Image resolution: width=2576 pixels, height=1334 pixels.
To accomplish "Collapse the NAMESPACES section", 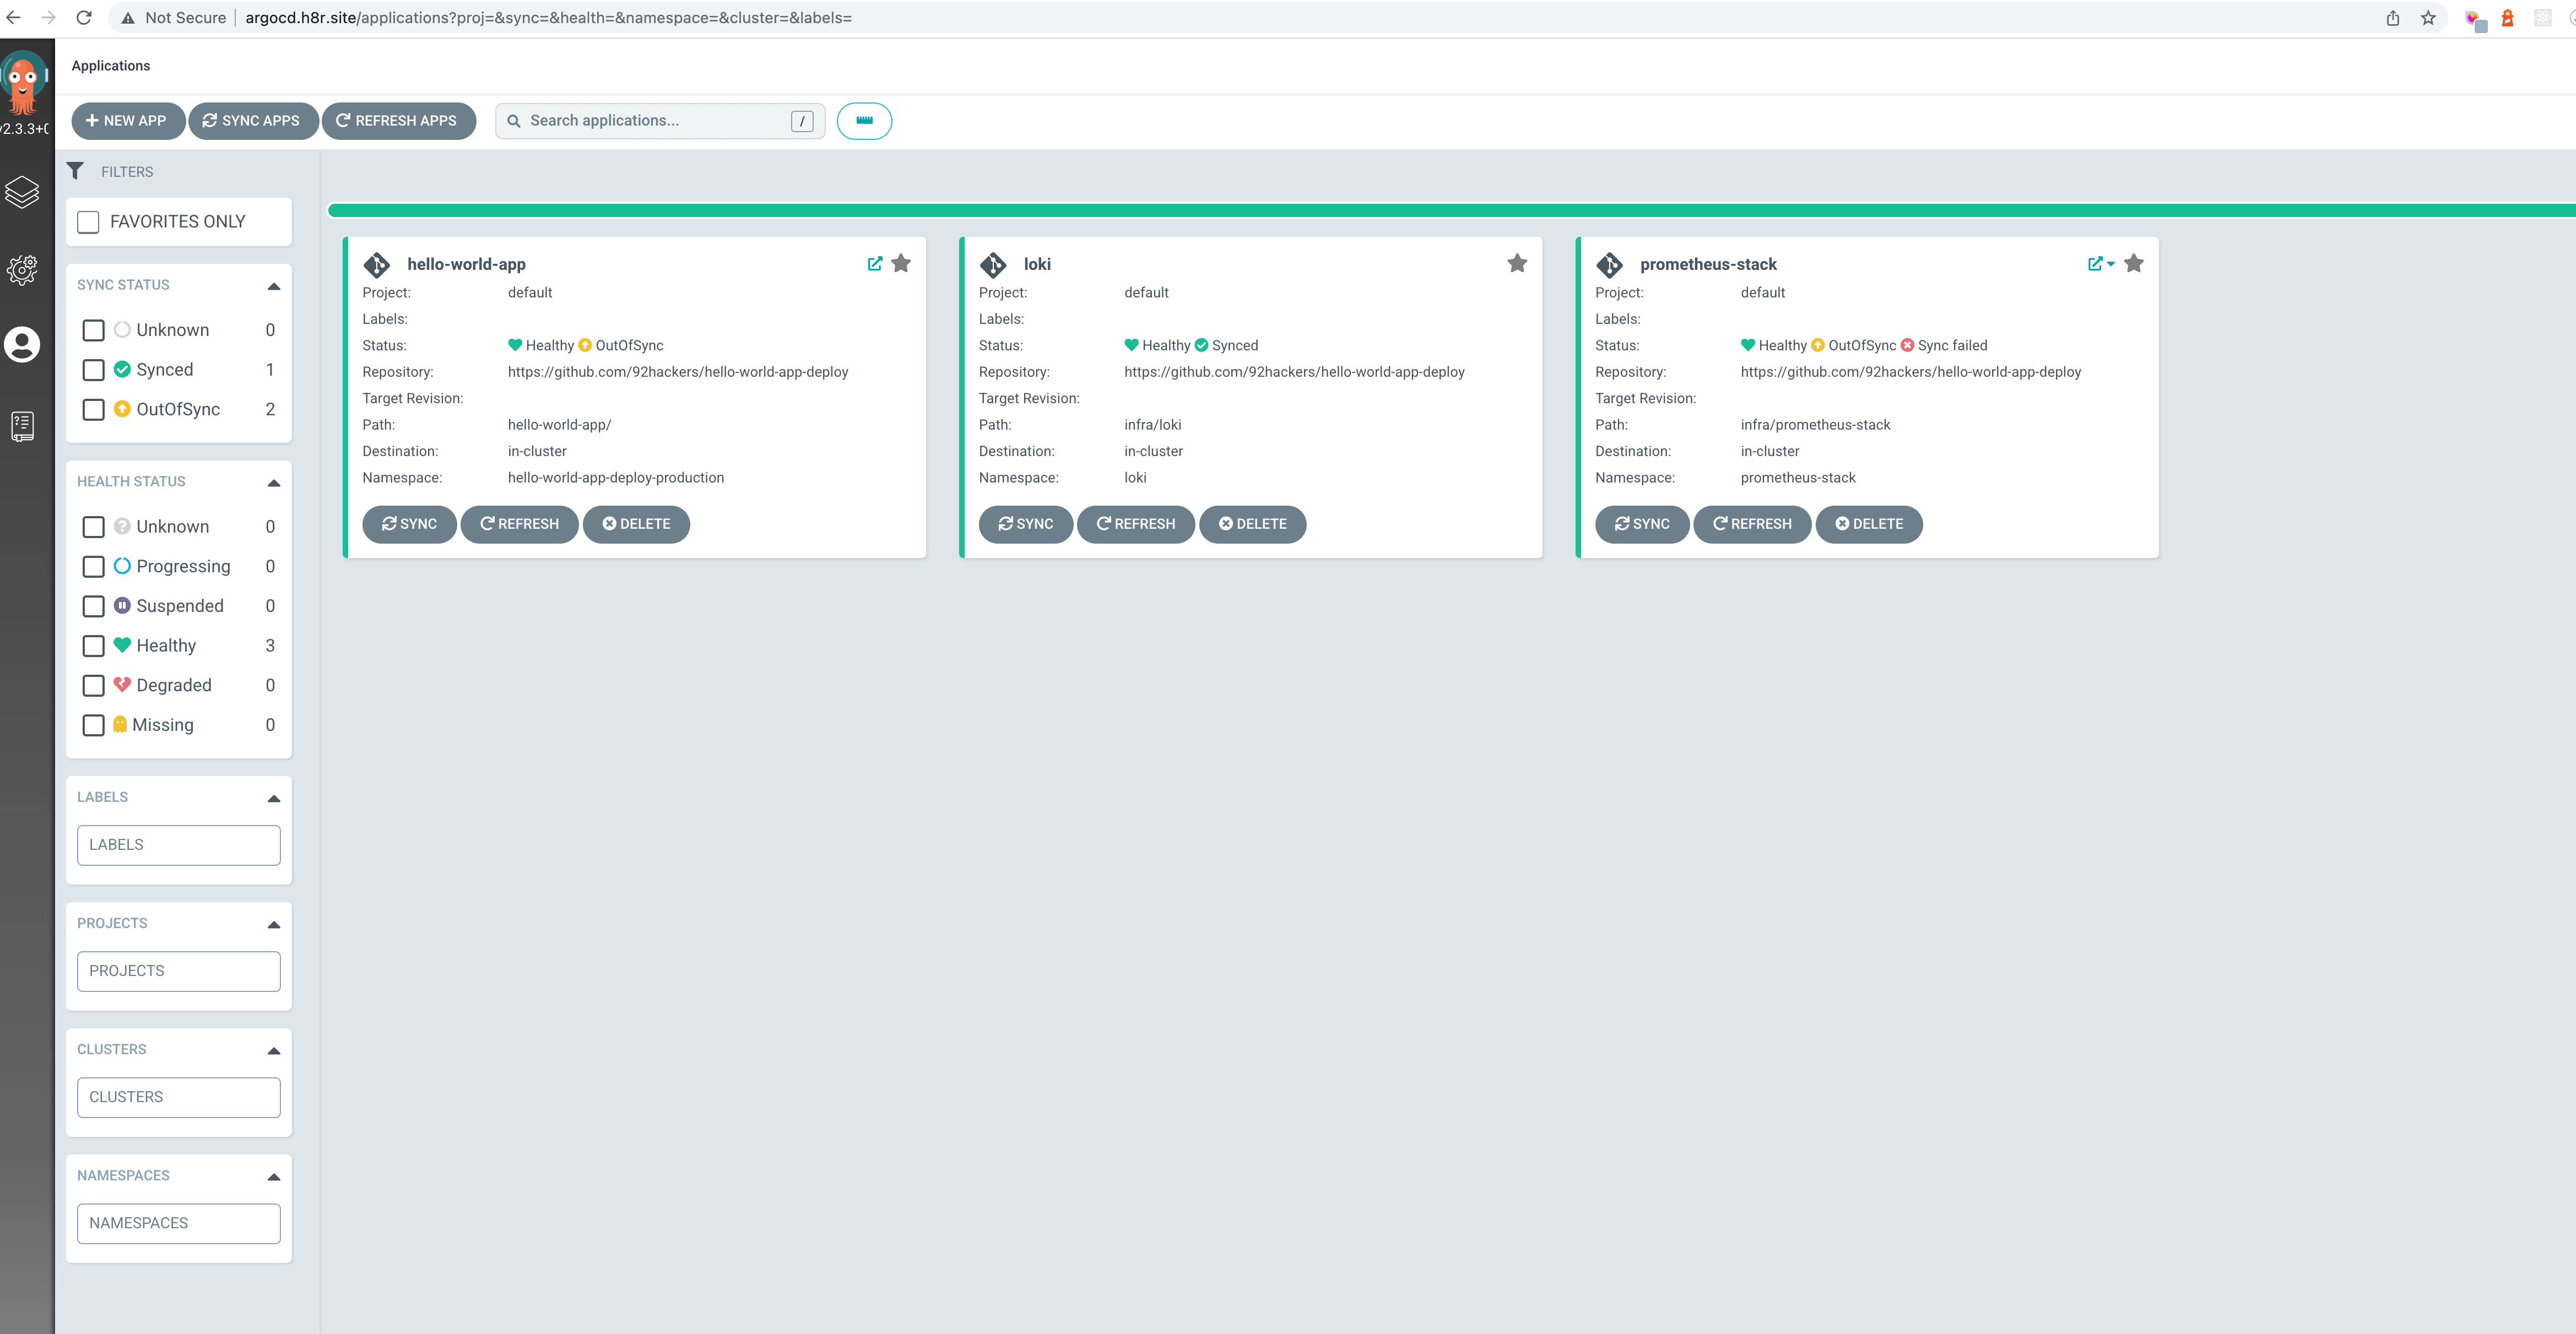I will pyautogui.click(x=274, y=1177).
